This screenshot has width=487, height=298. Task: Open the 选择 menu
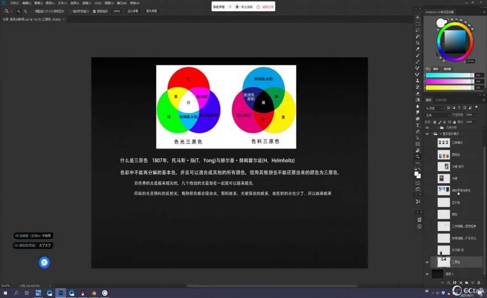tap(75, 3)
